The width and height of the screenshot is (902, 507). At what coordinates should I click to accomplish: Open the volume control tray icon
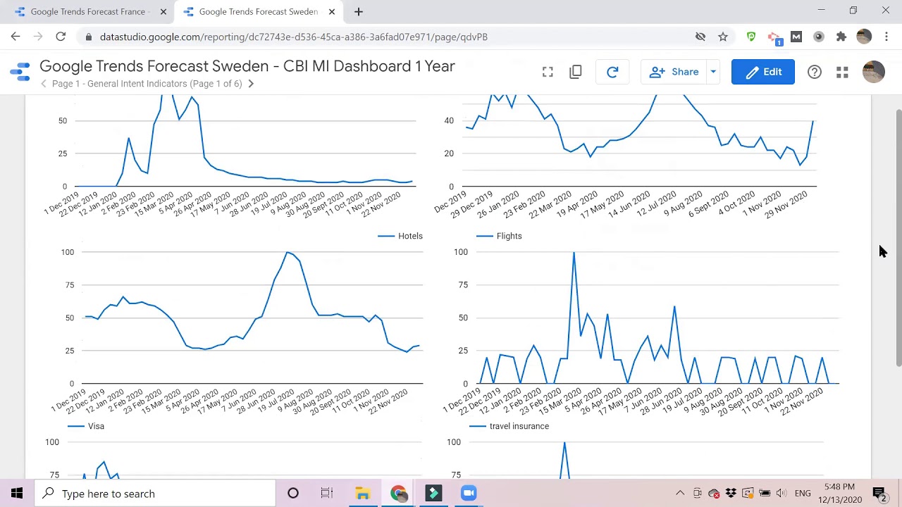[781, 494]
